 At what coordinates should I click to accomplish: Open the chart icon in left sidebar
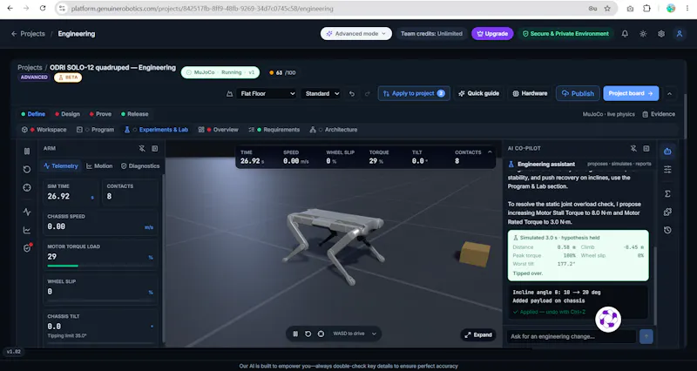point(27,230)
